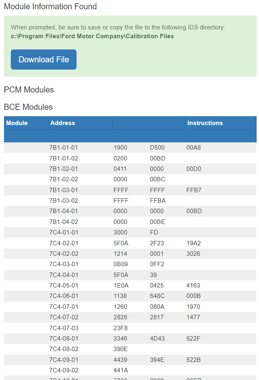
Task: Click the Module Information Found heading
Action: (50, 6)
